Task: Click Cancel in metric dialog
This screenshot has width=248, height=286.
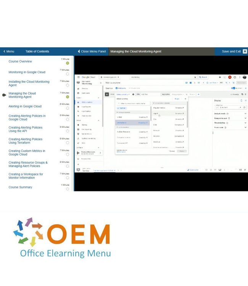Action: point(172,151)
